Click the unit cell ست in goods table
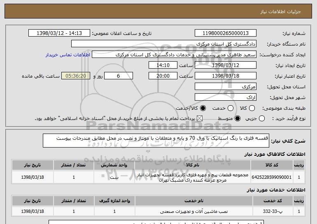317x224 pixels. pos(114,177)
